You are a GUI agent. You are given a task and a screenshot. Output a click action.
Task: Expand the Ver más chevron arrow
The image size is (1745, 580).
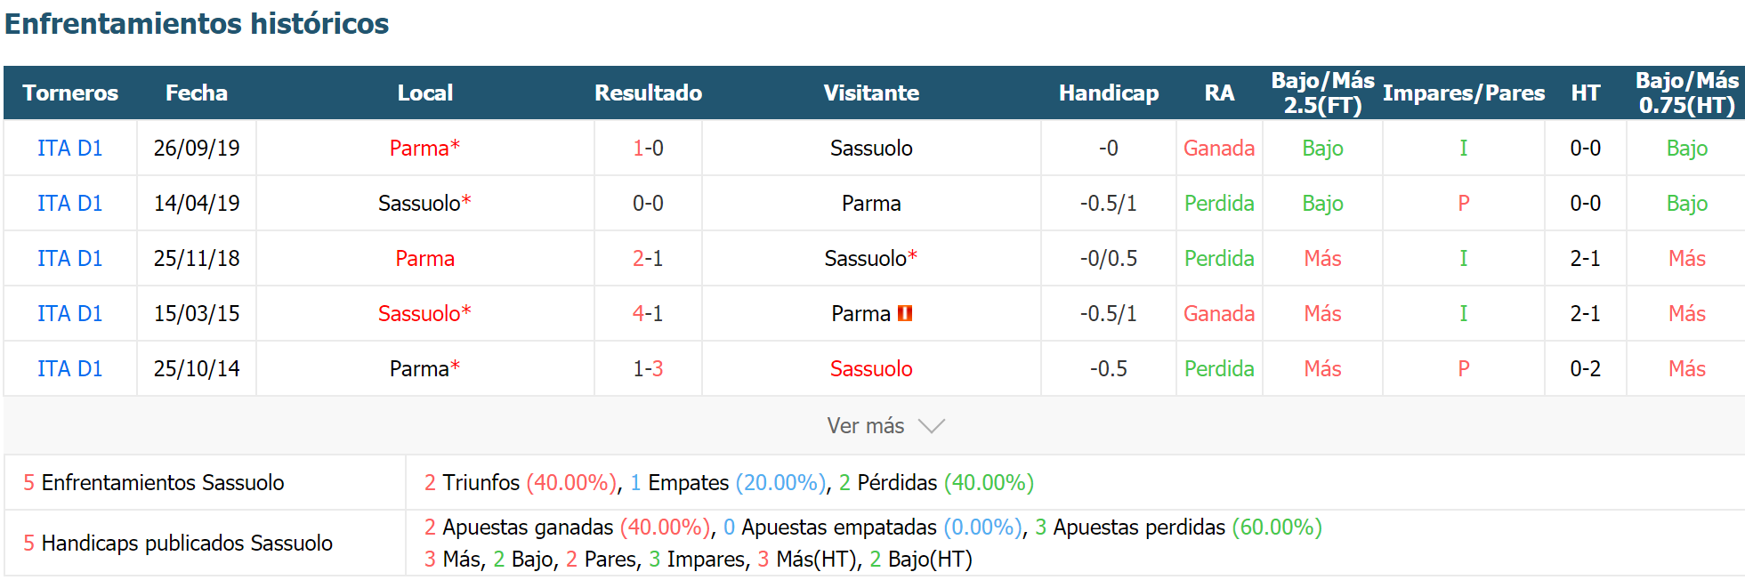[932, 426]
